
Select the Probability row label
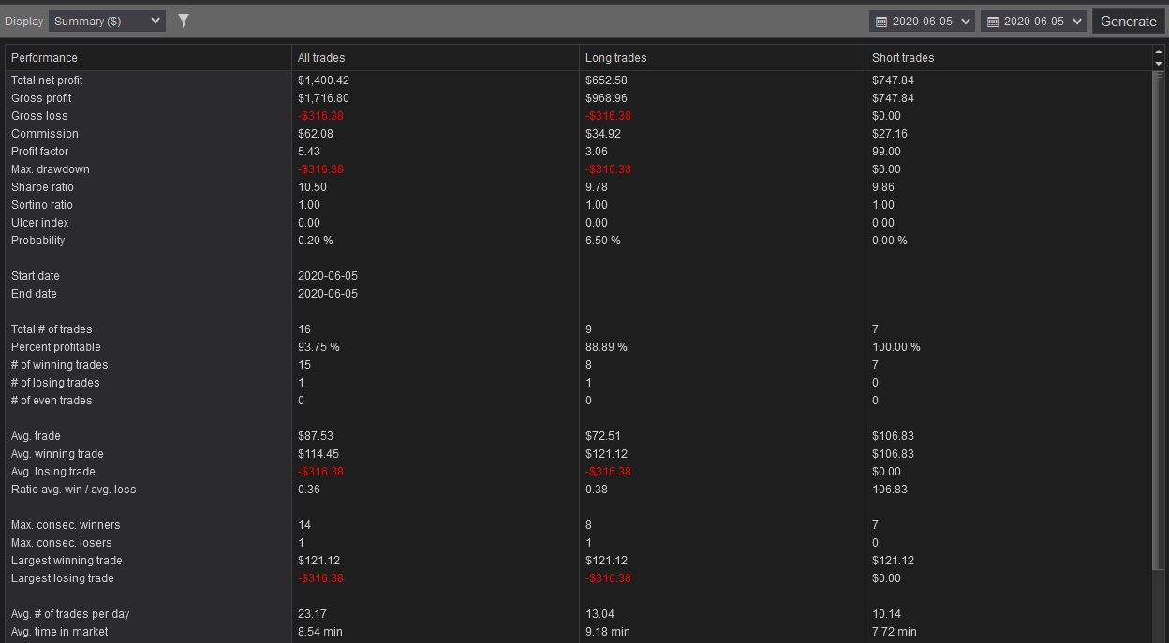(38, 241)
